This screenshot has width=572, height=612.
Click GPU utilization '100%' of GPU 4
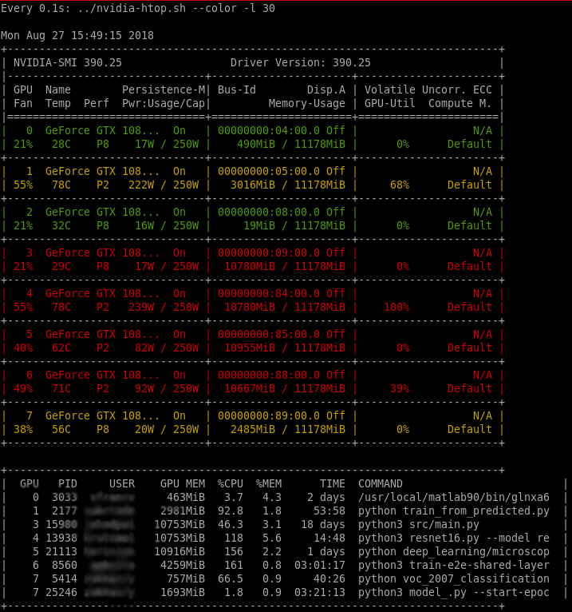click(x=396, y=307)
